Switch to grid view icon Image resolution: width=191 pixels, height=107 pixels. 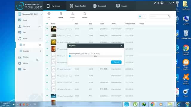click(144, 17)
